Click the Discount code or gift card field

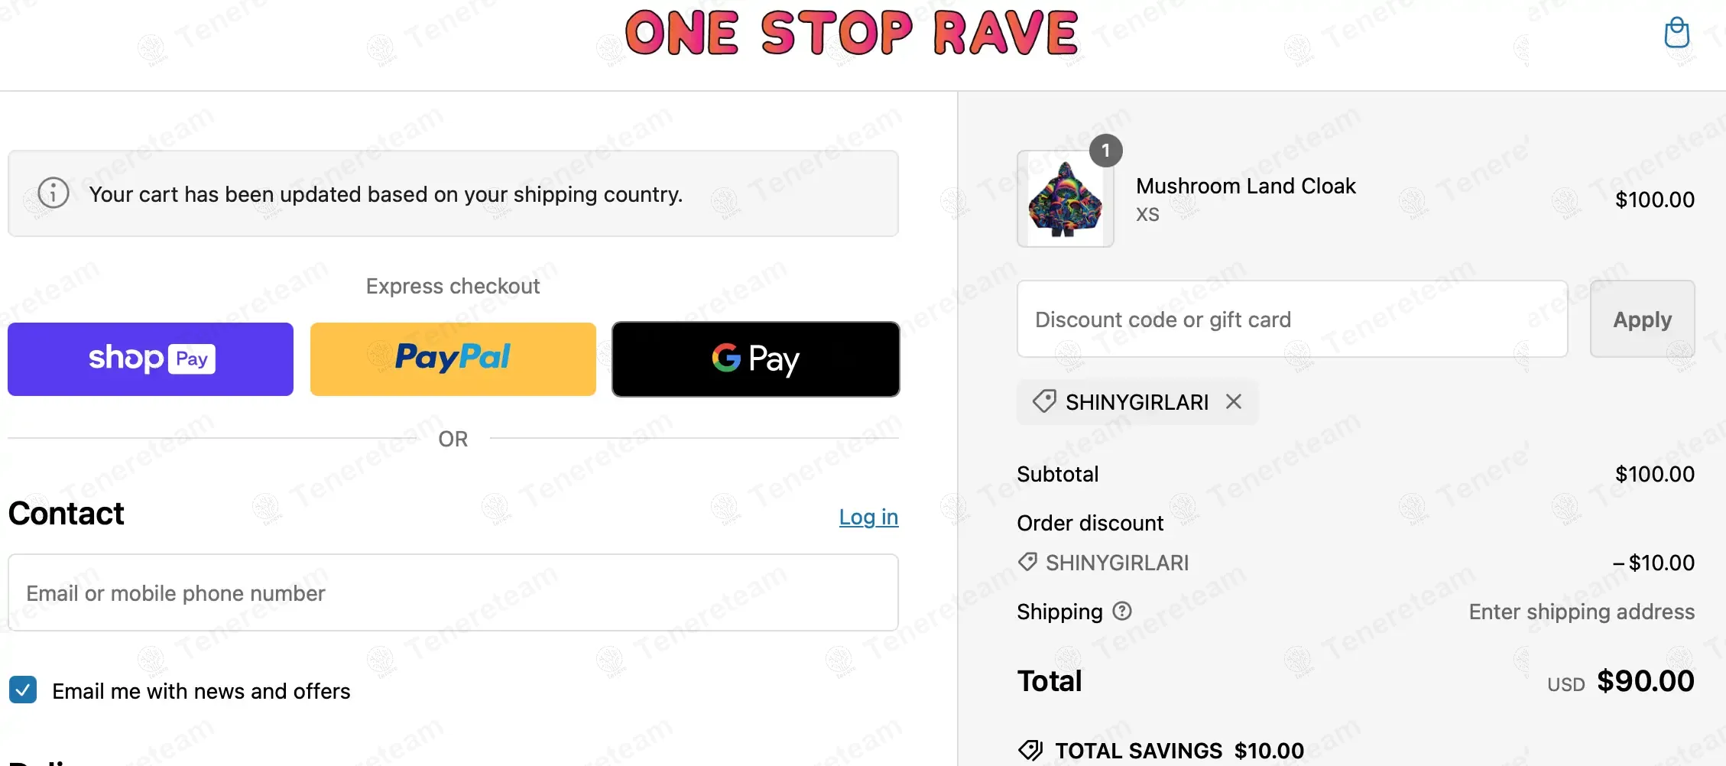pos(1292,319)
